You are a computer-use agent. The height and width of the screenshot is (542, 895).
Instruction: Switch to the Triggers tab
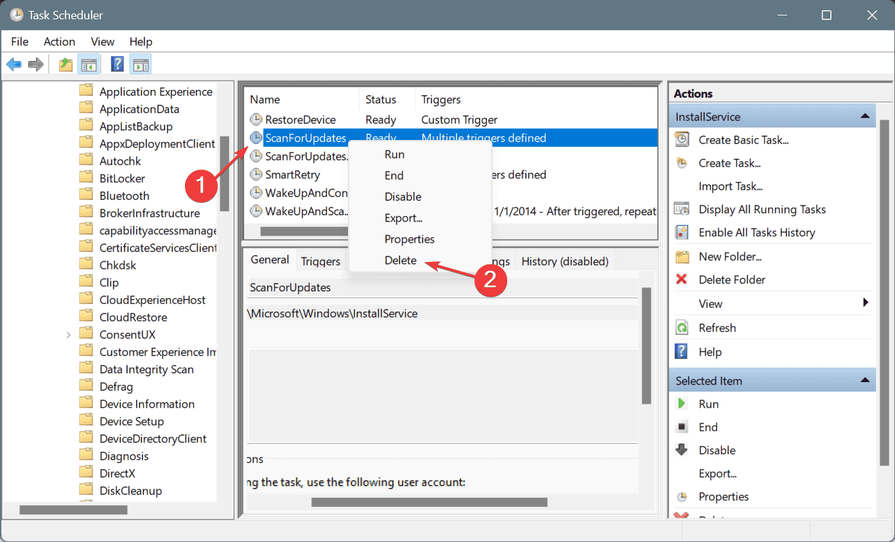coord(320,261)
